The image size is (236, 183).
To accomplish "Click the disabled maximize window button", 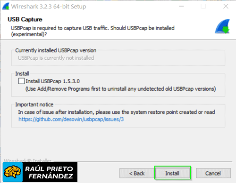I will [203, 6].
